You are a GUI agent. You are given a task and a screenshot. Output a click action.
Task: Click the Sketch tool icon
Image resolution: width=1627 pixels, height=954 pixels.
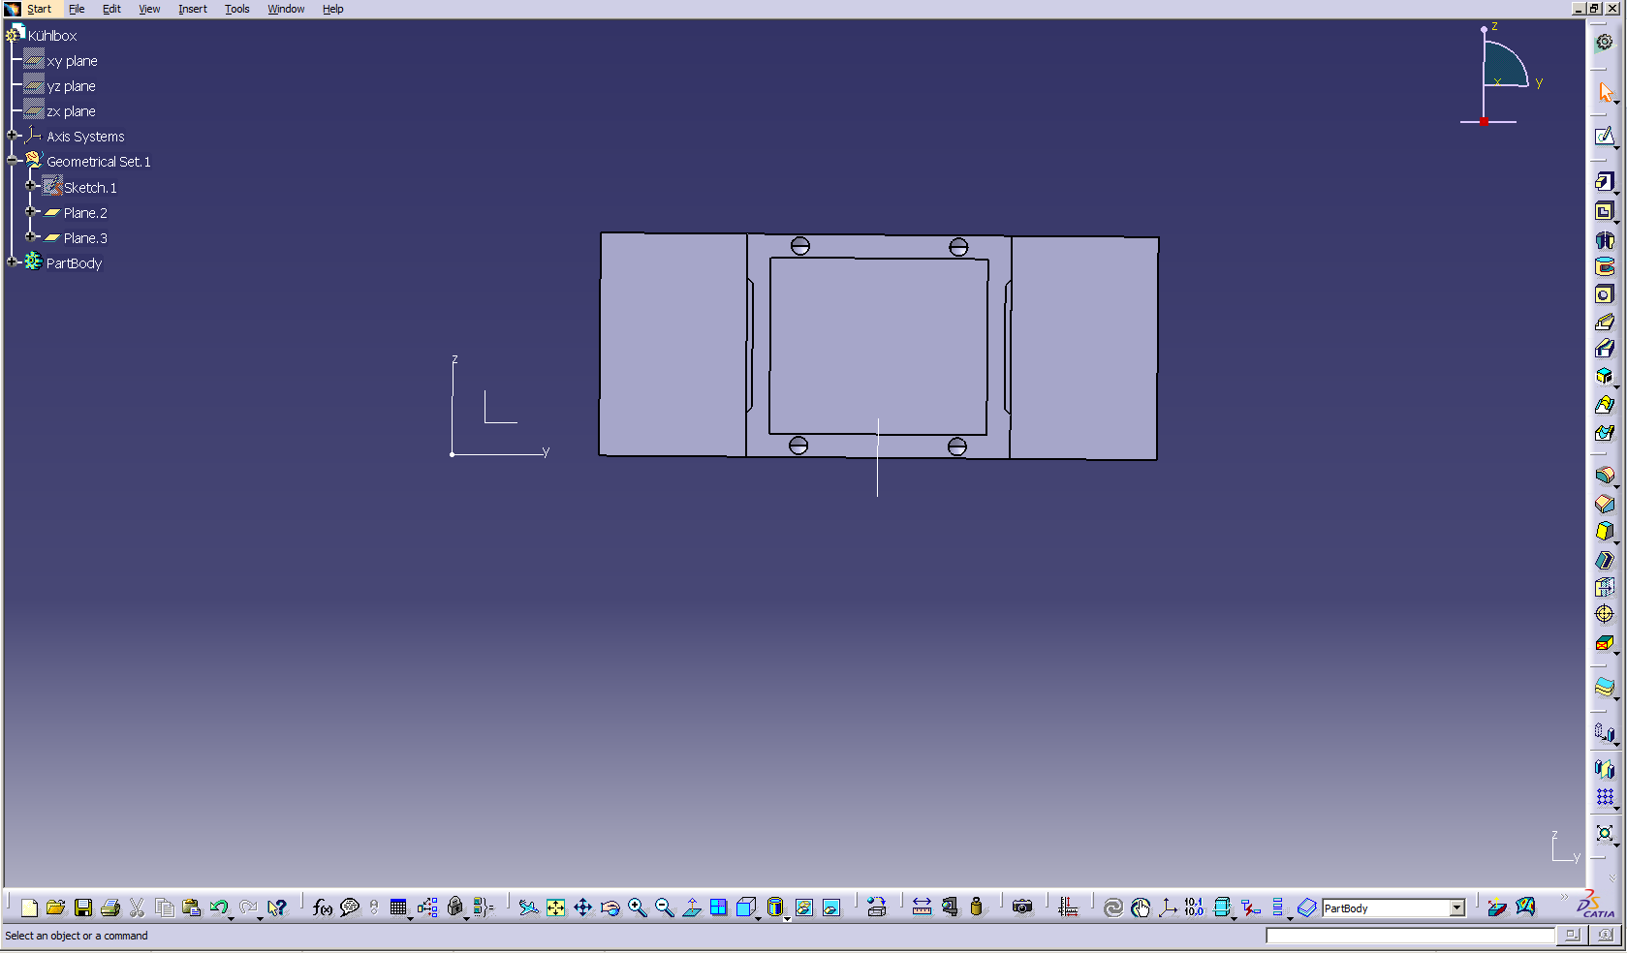click(x=1605, y=137)
